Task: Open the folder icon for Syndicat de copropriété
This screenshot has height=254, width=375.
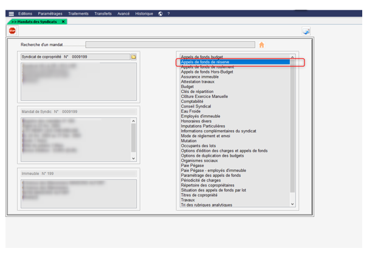Action: point(134,57)
